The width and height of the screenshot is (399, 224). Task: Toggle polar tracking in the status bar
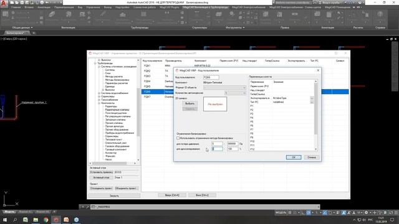[x=309, y=213]
